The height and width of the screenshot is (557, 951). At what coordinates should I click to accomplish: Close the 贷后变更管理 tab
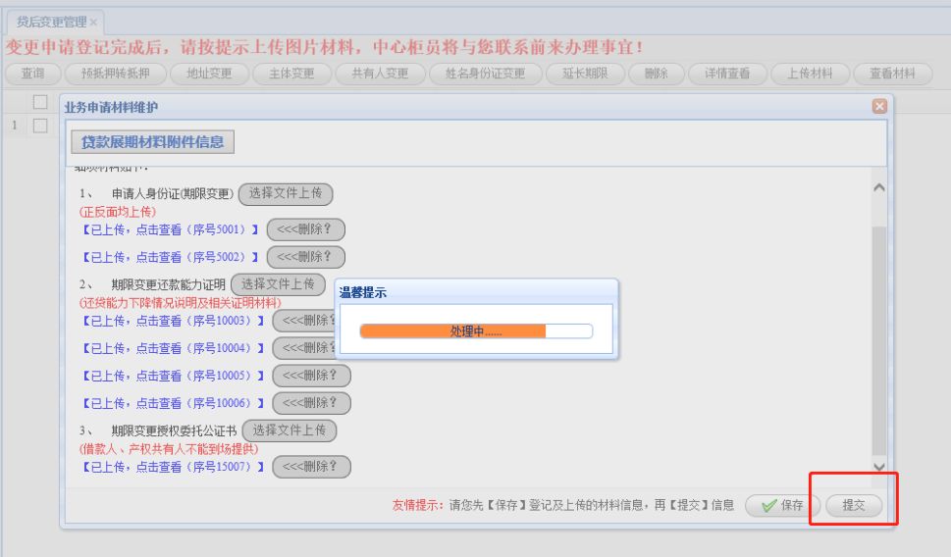[93, 23]
